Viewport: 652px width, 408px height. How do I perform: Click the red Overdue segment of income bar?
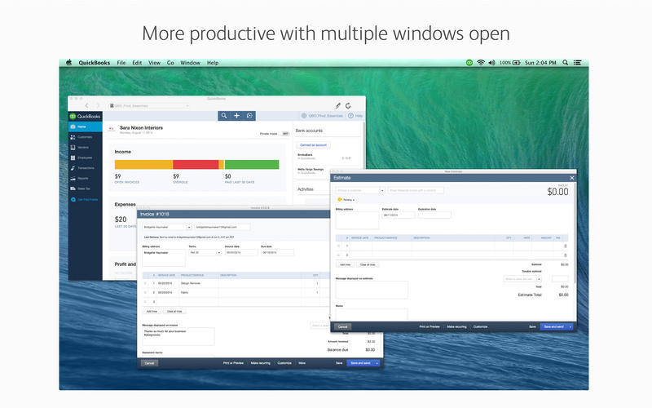pyautogui.click(x=196, y=164)
